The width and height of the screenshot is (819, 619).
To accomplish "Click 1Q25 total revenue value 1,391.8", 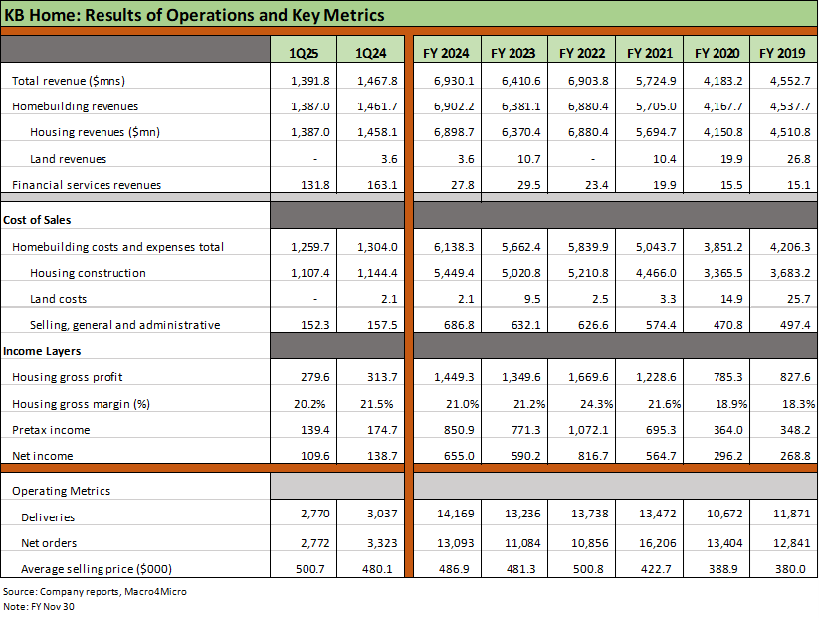I will tap(310, 81).
